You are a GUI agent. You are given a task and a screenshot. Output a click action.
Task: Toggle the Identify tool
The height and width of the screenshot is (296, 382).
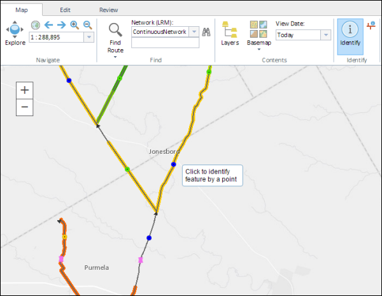tap(350, 34)
